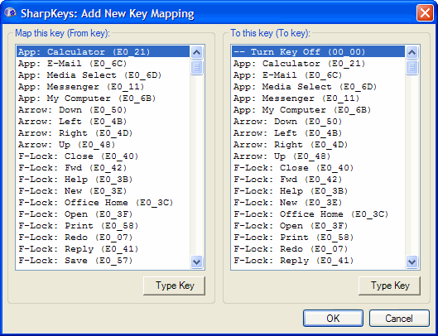Select Arrow: Down in To key list
The width and height of the screenshot is (438, 336).
[x=319, y=122]
